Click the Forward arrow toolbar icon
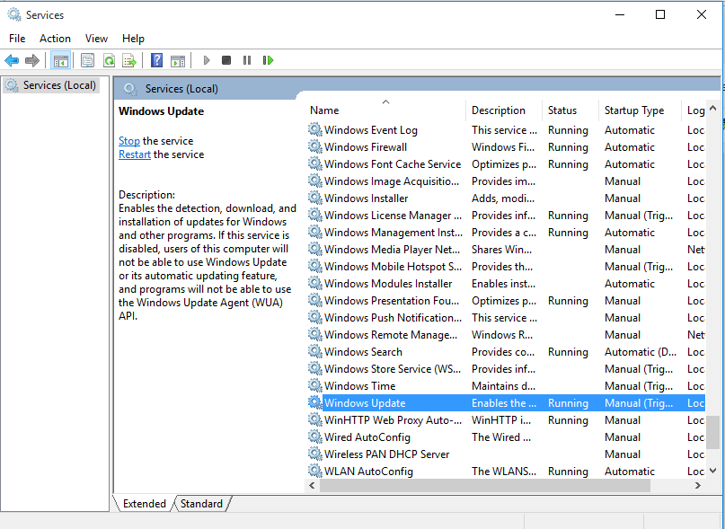725x529 pixels. coord(32,60)
